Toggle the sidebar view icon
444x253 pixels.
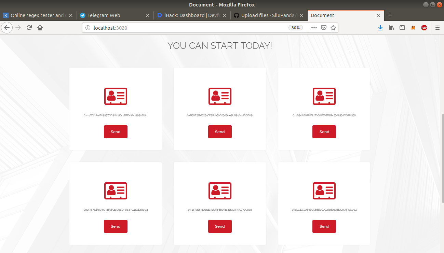click(x=402, y=28)
